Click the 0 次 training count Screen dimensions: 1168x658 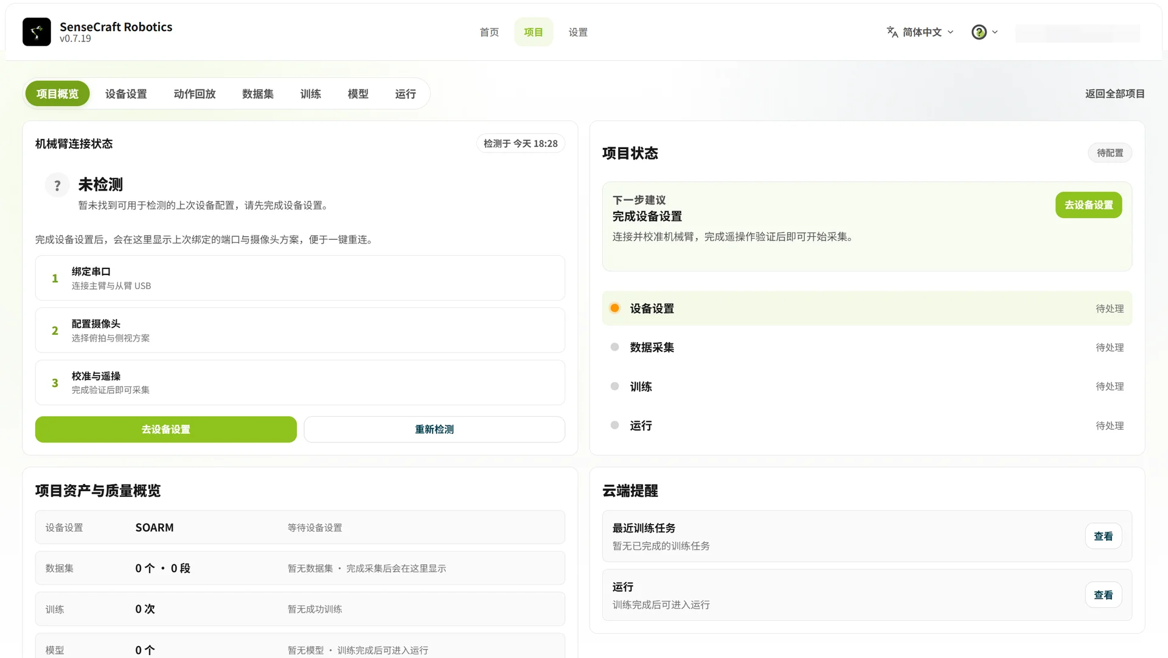[145, 609]
